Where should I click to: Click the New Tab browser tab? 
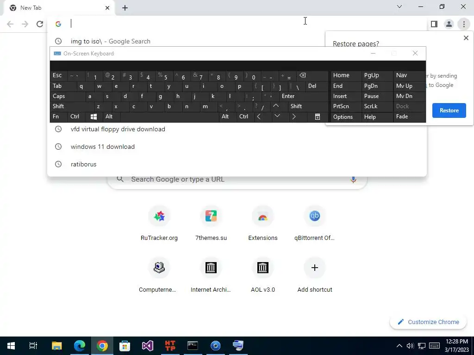59,8
